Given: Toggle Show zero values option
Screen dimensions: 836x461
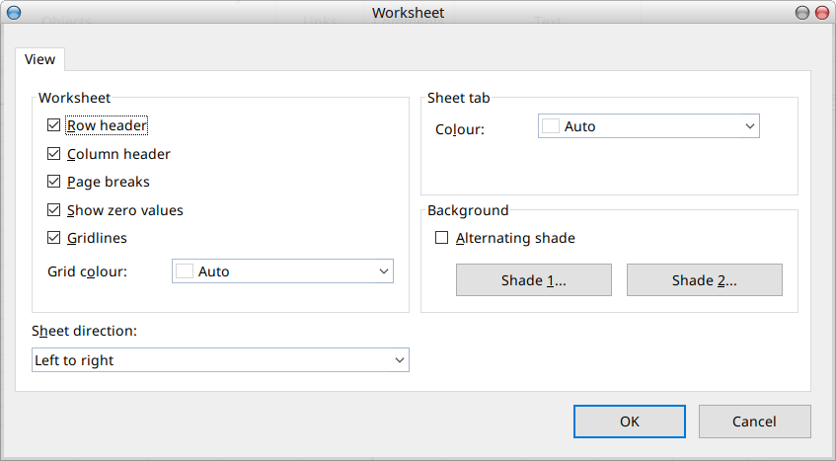Looking at the screenshot, I should coord(54,210).
